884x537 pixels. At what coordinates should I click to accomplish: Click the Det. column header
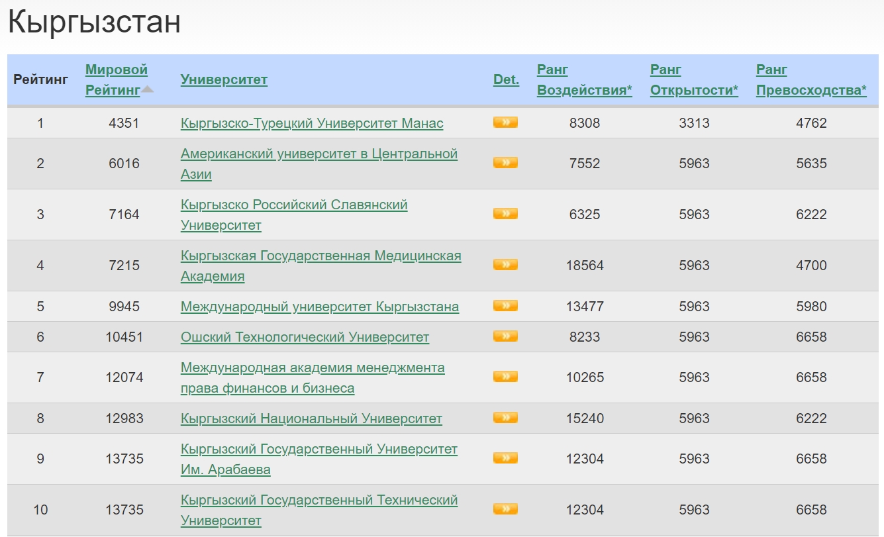pos(506,79)
